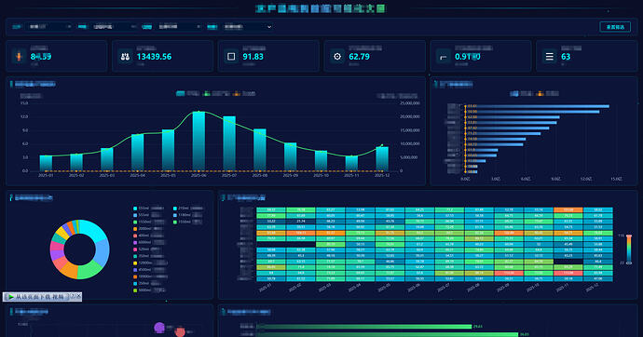The image size is (643, 337).
Task: Toggle the 400ml legend entry of the donut chart
Action: 147,236
